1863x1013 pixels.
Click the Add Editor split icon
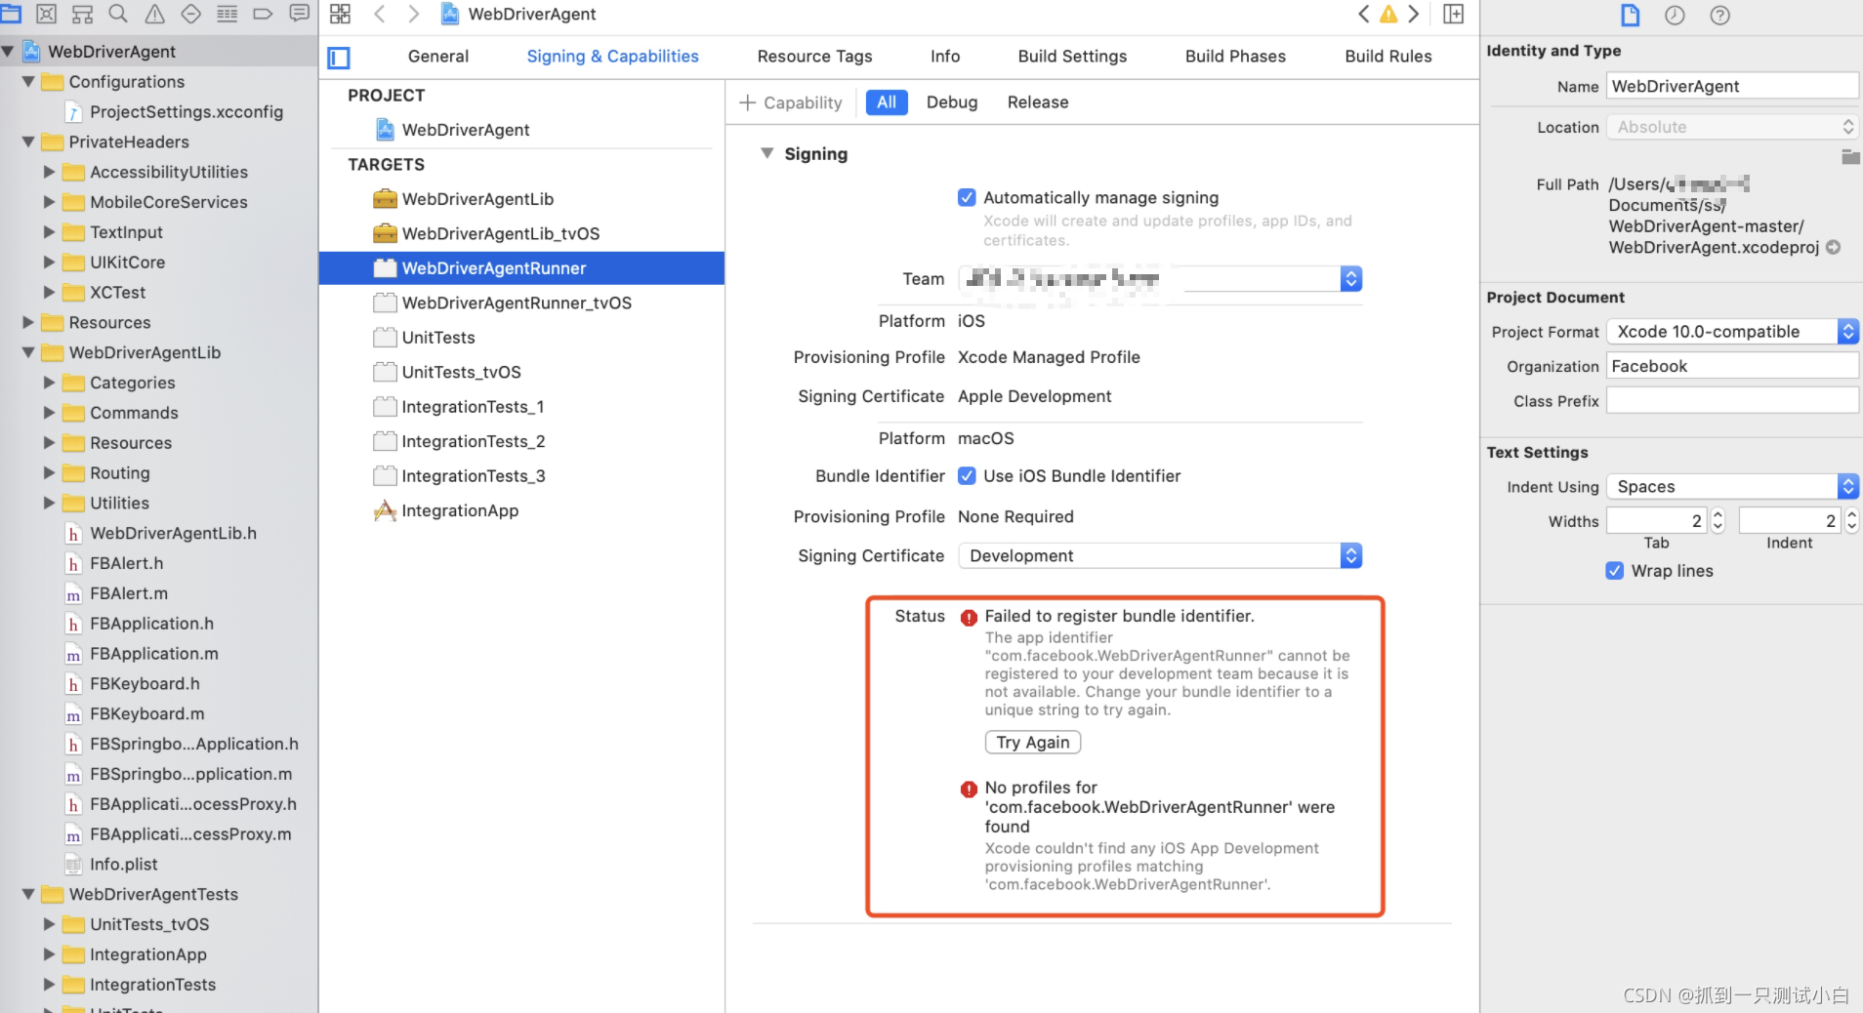pos(1454,14)
